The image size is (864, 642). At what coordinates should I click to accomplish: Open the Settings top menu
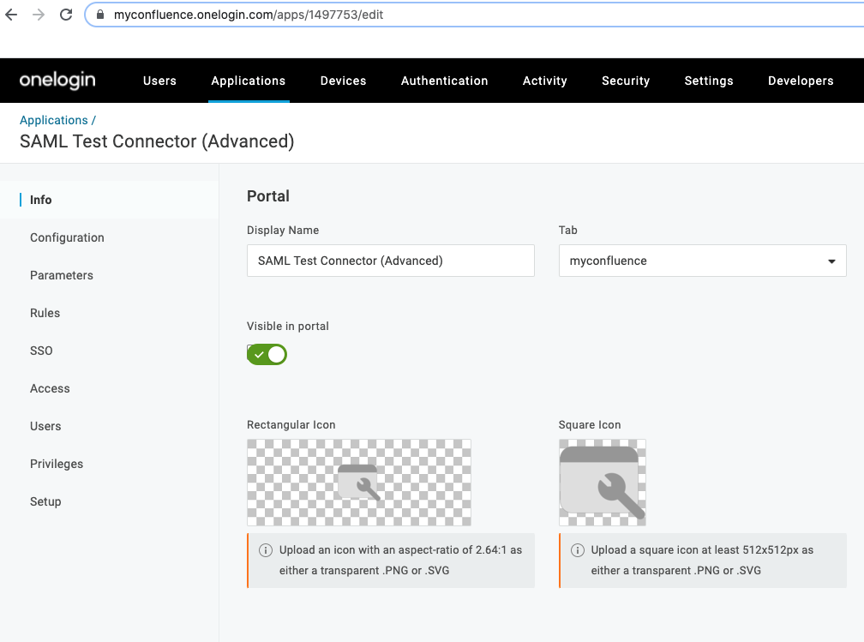[x=709, y=81]
